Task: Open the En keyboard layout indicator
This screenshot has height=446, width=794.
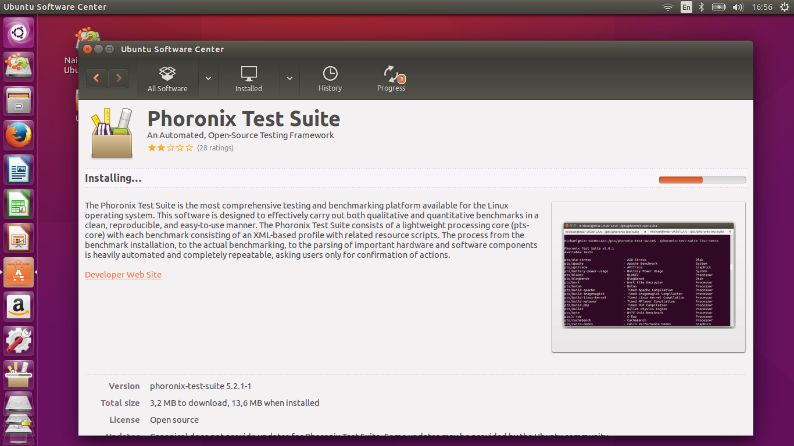Action: click(x=686, y=7)
